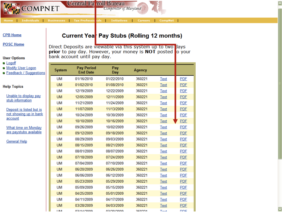The height and width of the screenshot is (212, 282).
Task: Open the PDF stub for 01/16/2010
Action: tap(183, 79)
